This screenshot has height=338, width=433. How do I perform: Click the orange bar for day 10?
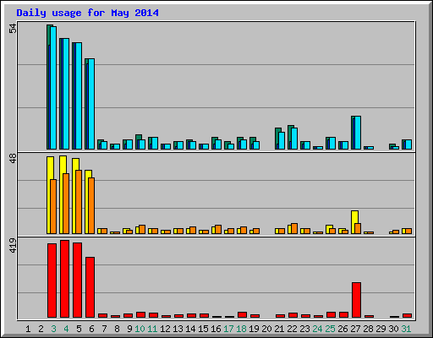click(142, 230)
